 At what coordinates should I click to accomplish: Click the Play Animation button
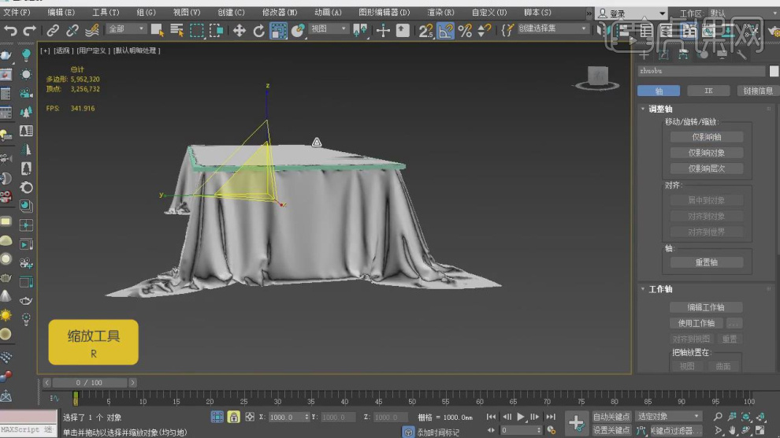pos(521,417)
